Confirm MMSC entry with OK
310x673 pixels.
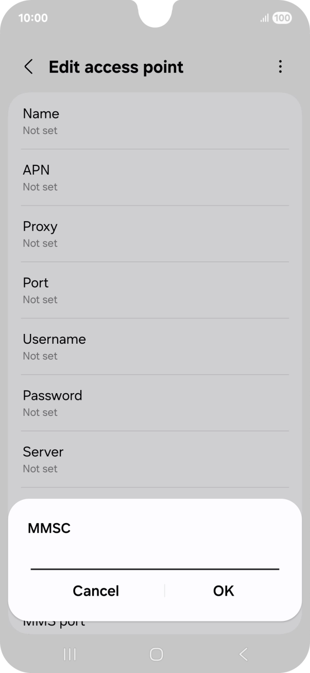[x=223, y=591]
